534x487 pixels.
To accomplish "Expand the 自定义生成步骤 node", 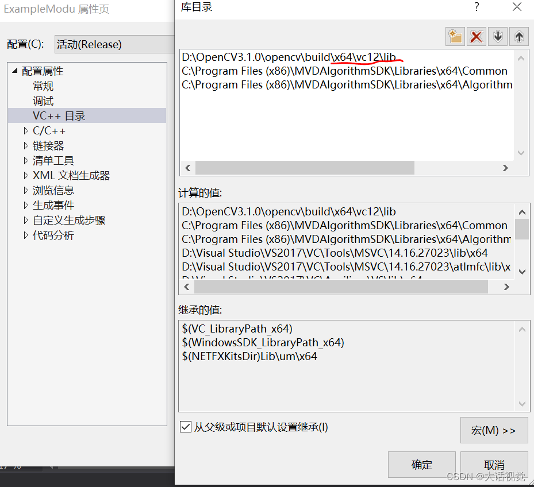I will tap(26, 220).
